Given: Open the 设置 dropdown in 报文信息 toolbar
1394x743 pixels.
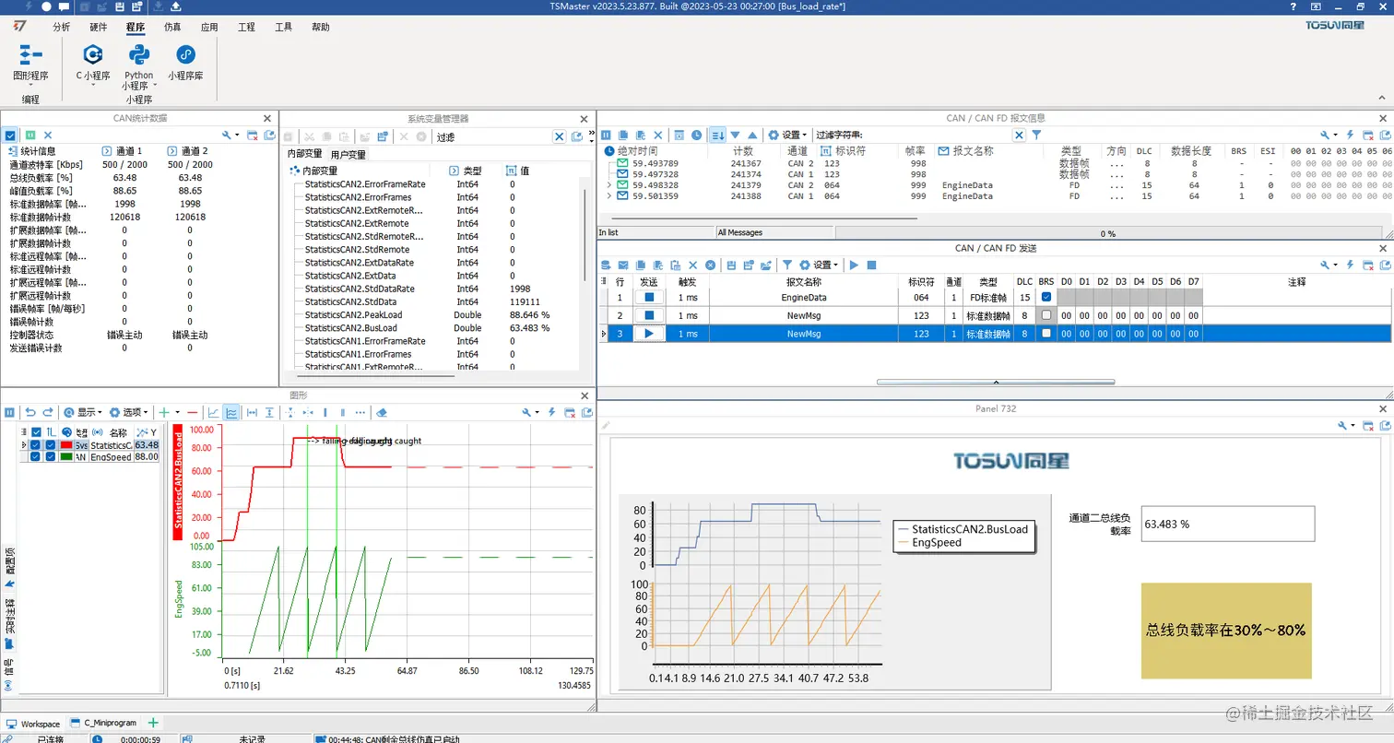Looking at the screenshot, I should coord(789,135).
